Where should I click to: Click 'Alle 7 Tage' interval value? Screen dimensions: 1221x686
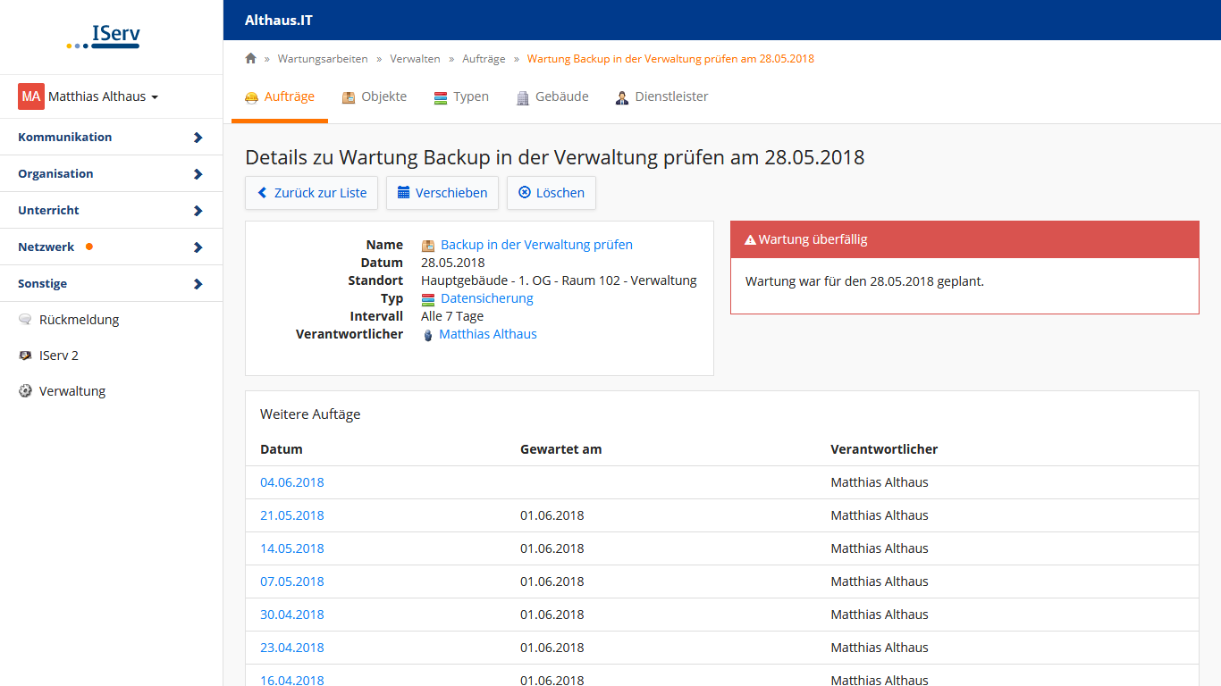[452, 316]
